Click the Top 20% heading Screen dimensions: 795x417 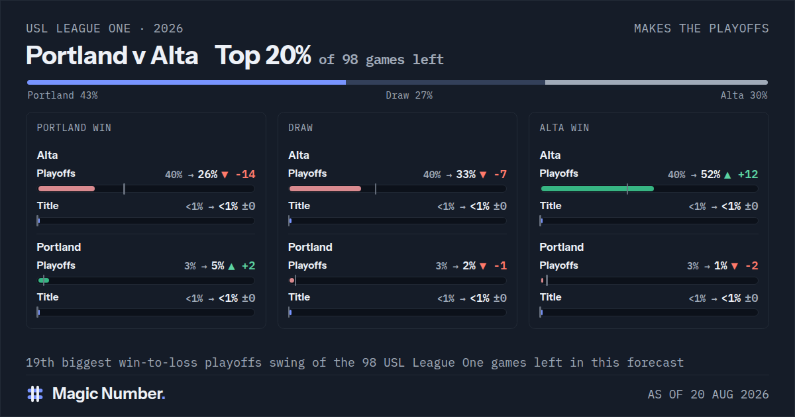263,56
